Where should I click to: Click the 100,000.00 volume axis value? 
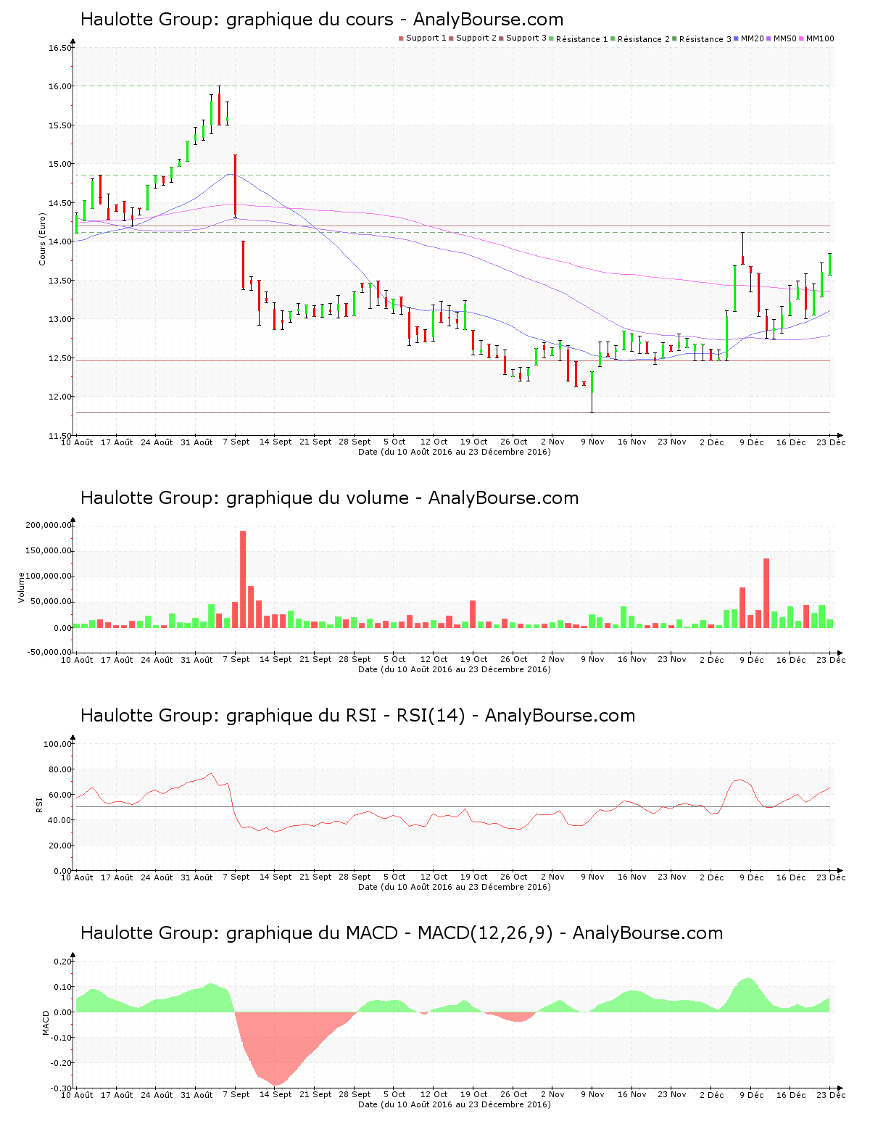49,577
